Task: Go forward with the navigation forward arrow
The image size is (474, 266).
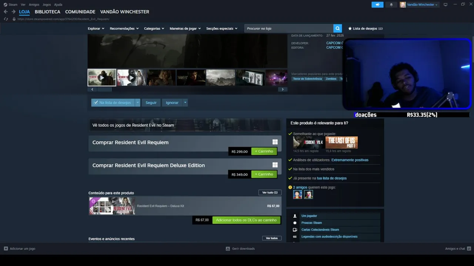Action: [x=13, y=12]
